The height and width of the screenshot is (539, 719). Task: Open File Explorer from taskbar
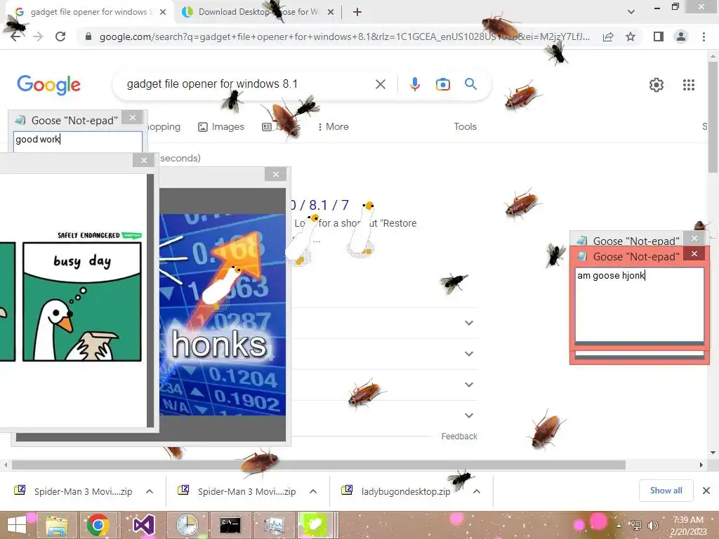pos(56,525)
